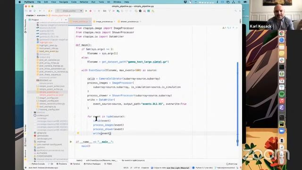
Task: Click the yellow lightbulb intention icon
Action: tap(78, 133)
